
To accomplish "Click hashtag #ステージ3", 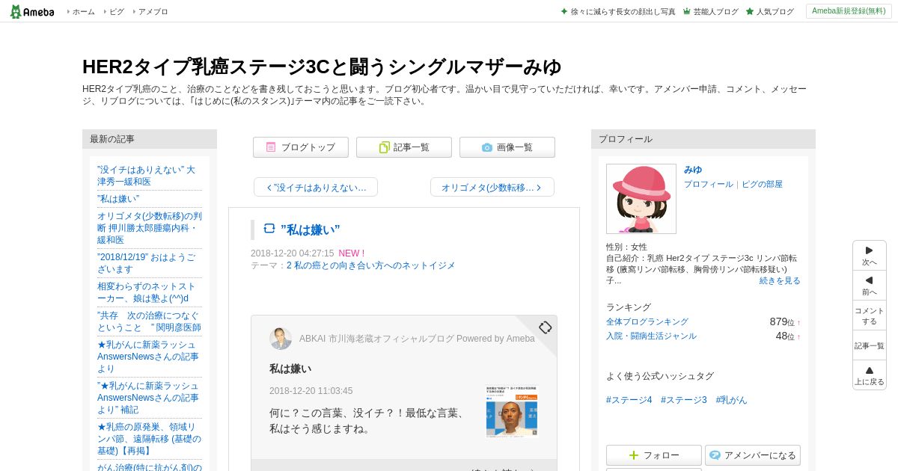I will coord(684,400).
